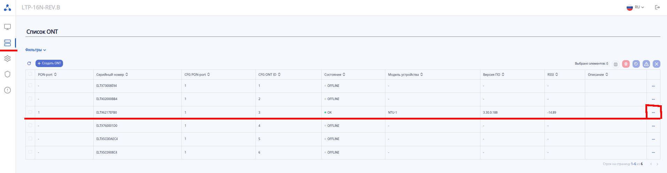This screenshot has height=173, width=667.
Task: Click the Создать ONT button
Action: tap(49, 64)
